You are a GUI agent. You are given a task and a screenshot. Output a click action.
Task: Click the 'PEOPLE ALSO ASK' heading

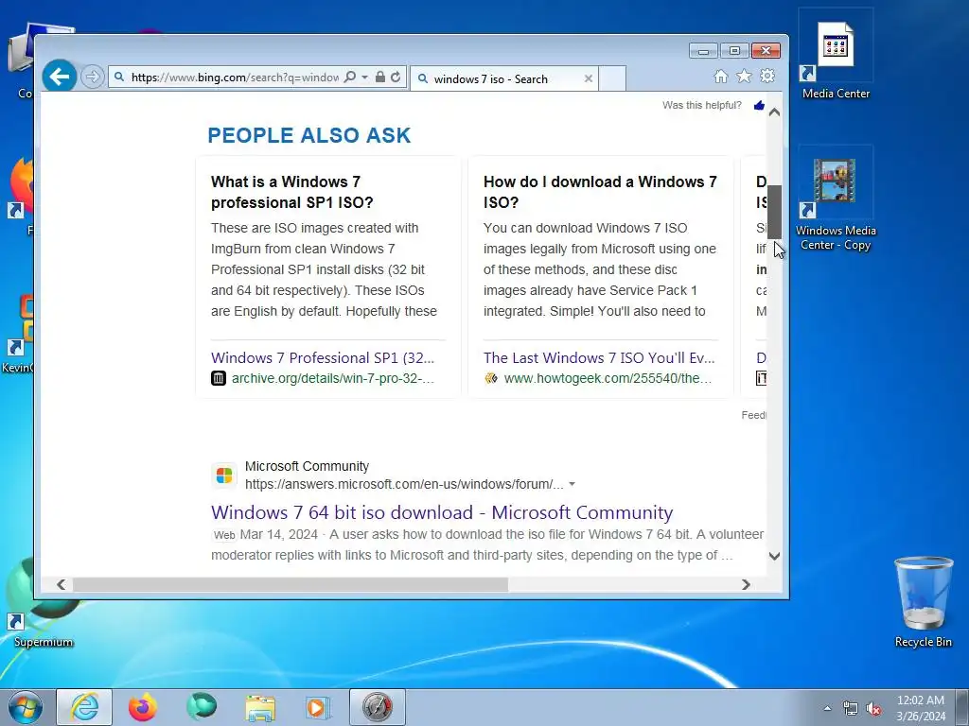point(309,135)
